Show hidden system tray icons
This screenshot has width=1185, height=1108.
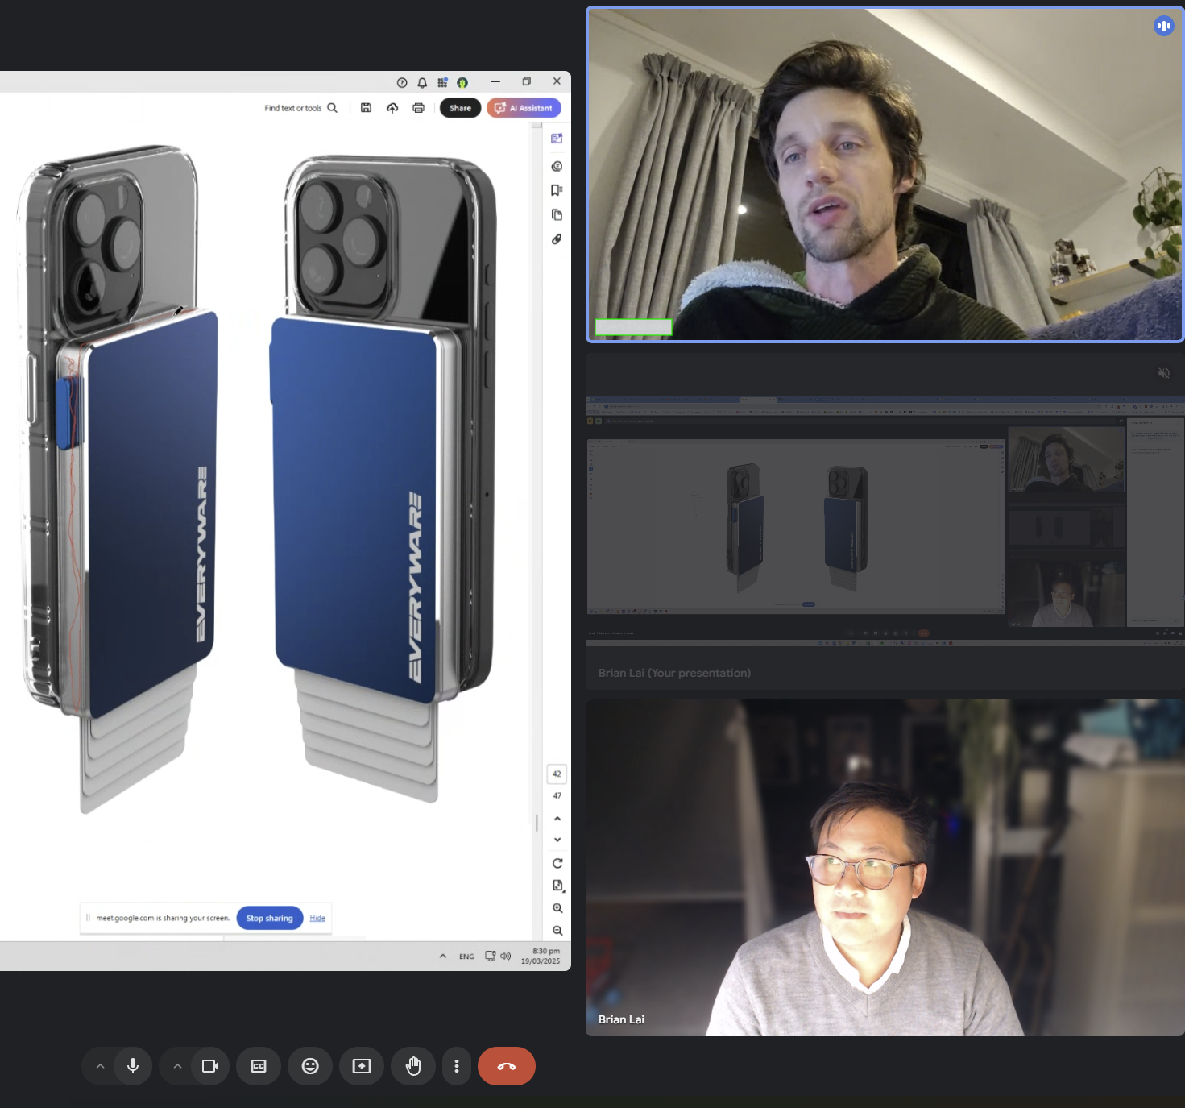click(x=442, y=957)
